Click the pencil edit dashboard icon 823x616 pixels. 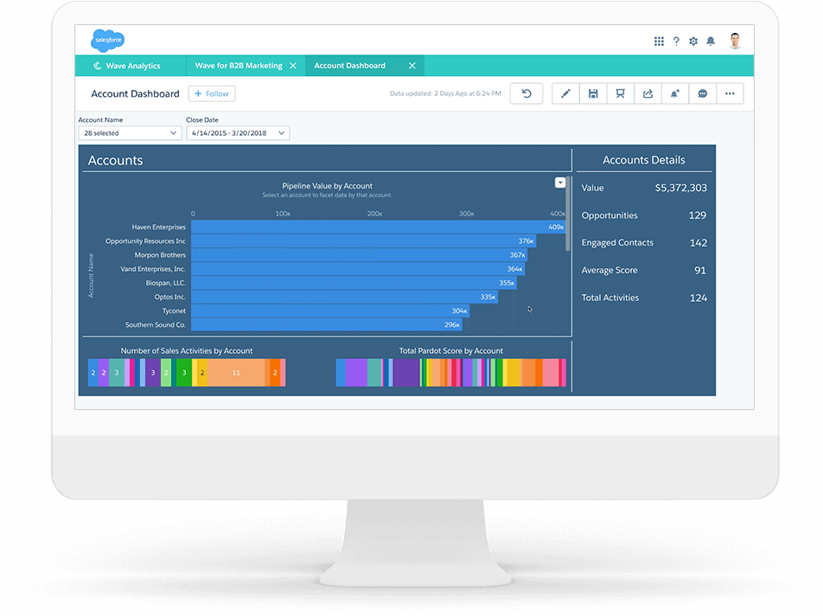[565, 93]
